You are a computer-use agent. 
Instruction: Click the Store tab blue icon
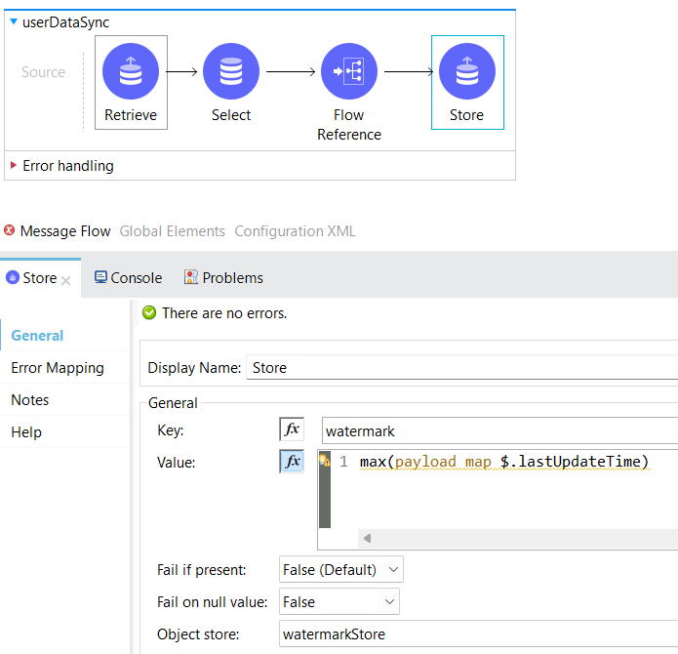(x=13, y=277)
